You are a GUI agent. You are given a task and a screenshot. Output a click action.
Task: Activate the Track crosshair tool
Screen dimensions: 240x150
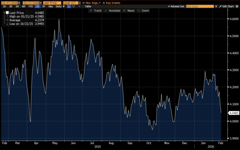(x=95, y=10)
